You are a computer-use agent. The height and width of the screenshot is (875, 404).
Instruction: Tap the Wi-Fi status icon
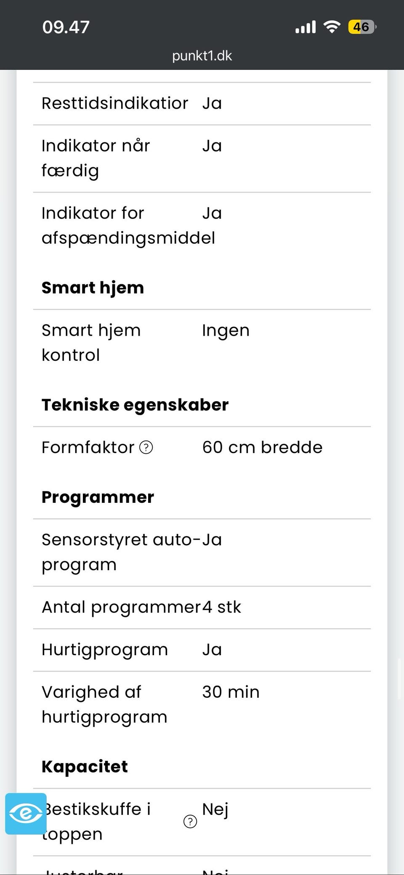pos(332,27)
